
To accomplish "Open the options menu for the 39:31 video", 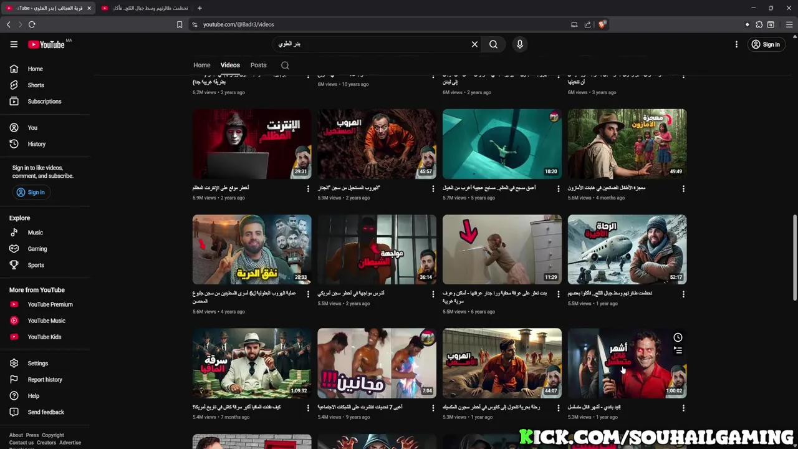I will pos(308,188).
